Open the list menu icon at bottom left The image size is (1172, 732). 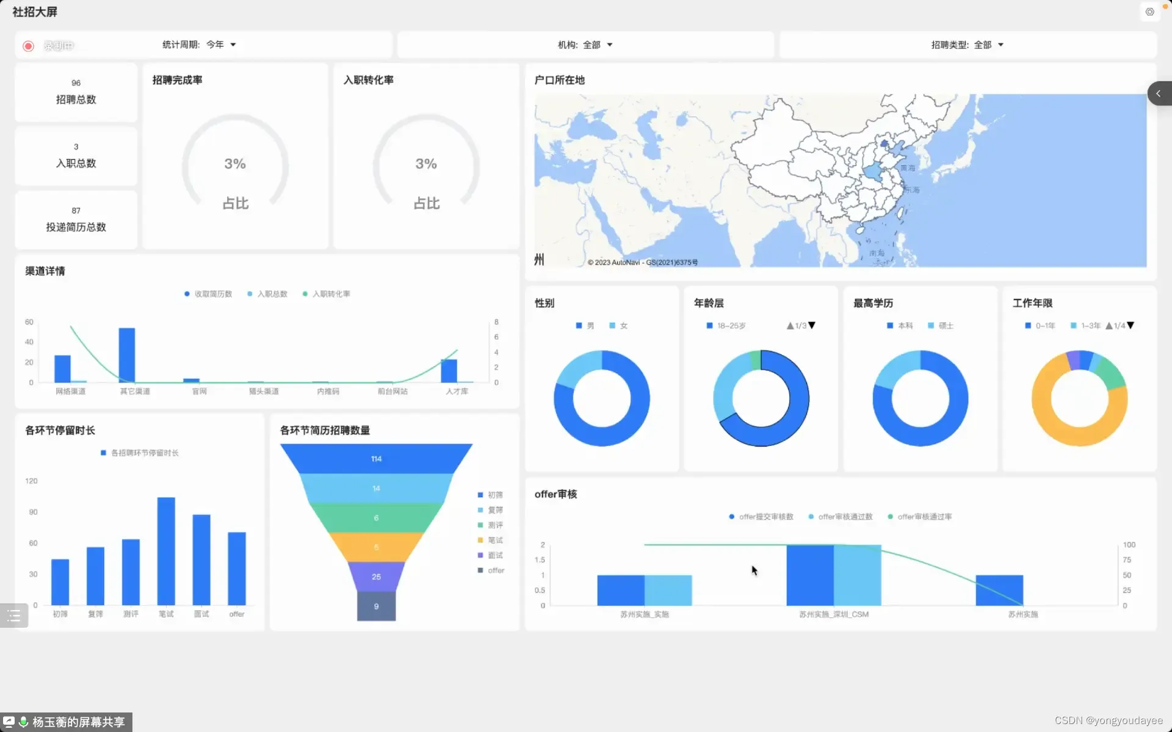tap(14, 615)
